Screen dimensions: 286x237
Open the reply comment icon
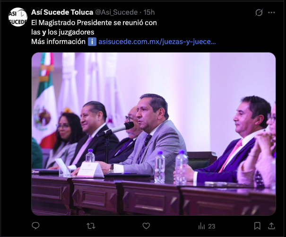35,226
